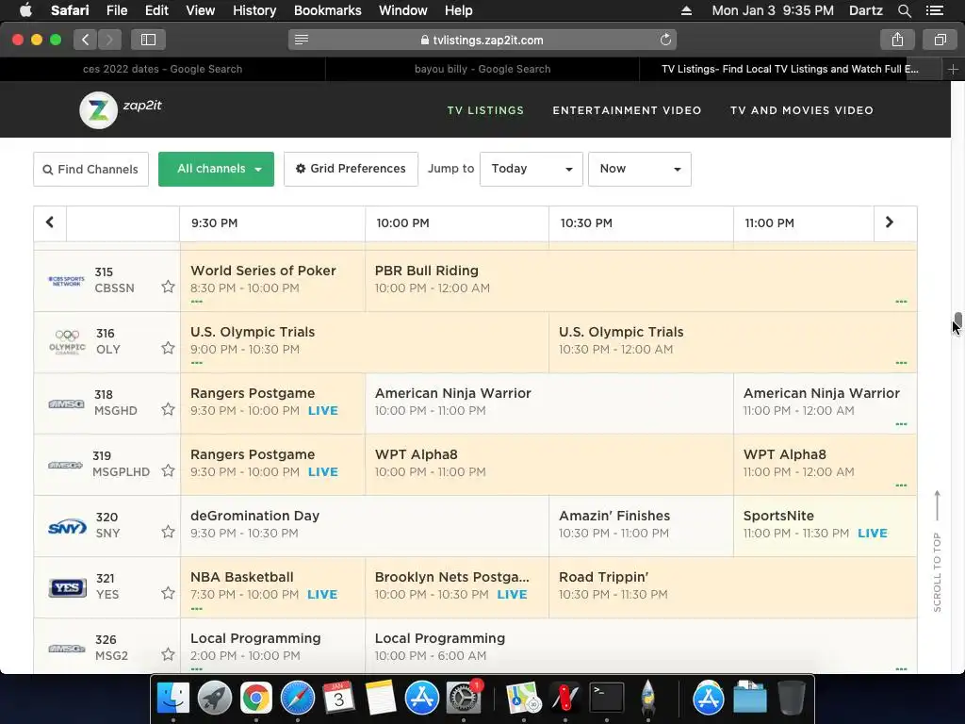Open Entertainment Video nav link

coord(627,111)
